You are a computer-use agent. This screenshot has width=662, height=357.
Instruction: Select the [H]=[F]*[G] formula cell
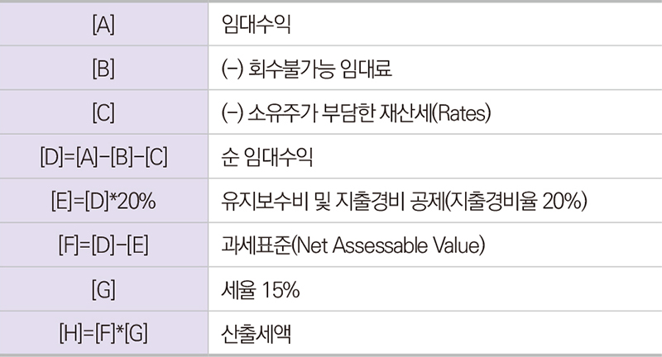(104, 333)
